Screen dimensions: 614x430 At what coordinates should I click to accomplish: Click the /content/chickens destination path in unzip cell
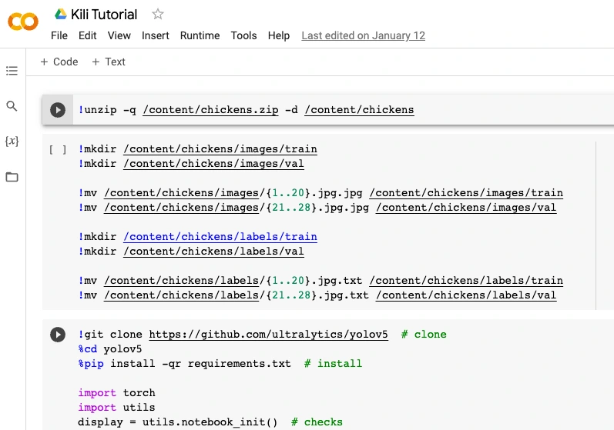359,110
